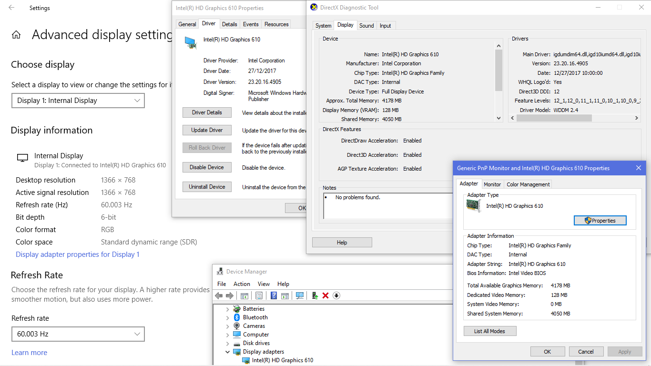Open the Color Management tab
651x366 pixels.
528,184
